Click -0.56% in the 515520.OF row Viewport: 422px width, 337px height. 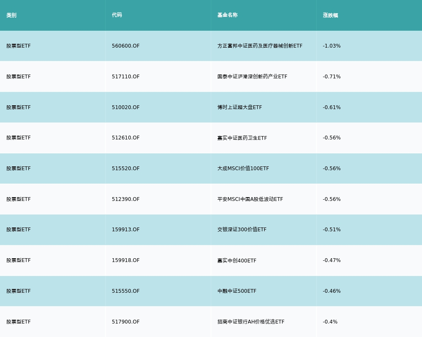332,168
